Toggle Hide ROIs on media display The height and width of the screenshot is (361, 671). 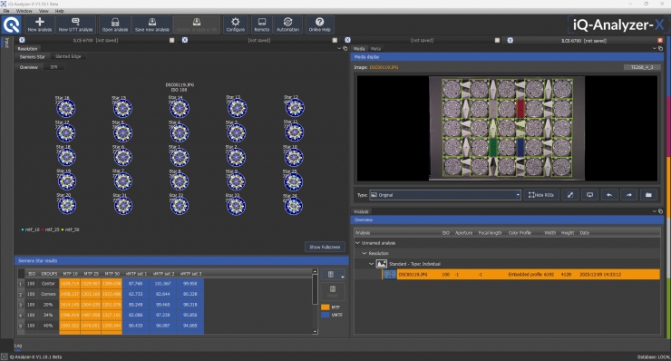click(541, 195)
